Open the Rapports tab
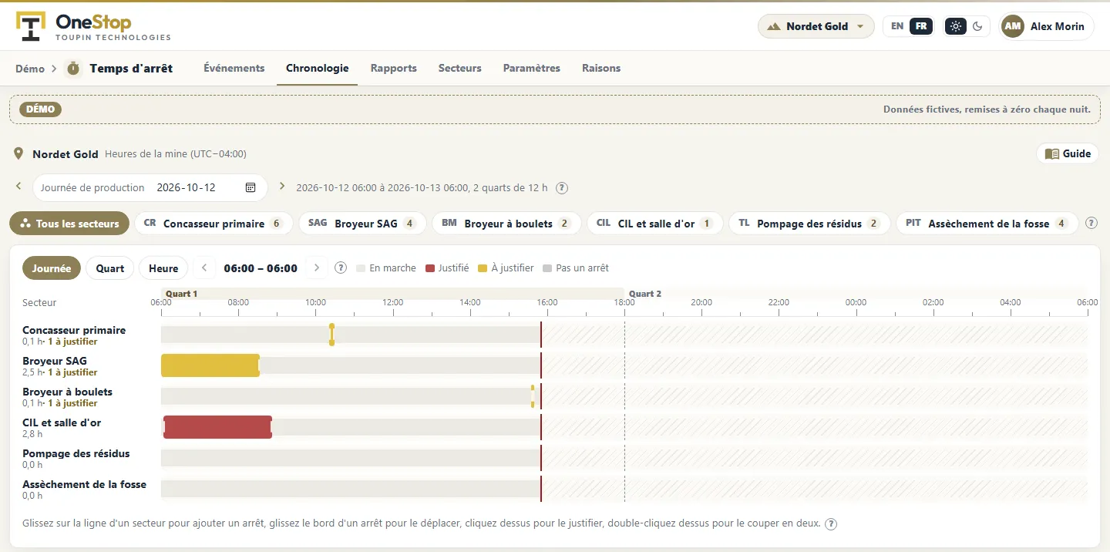Viewport: 1110px width, 552px height. pyautogui.click(x=394, y=68)
